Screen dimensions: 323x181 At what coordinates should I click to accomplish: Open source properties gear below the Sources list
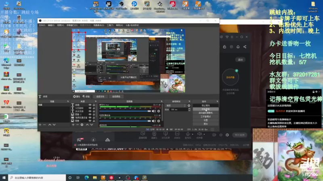[x=82, y=125]
